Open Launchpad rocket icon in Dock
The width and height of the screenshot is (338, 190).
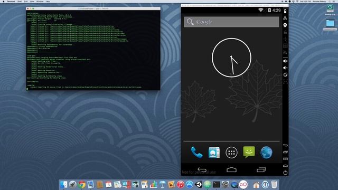(x=73, y=185)
